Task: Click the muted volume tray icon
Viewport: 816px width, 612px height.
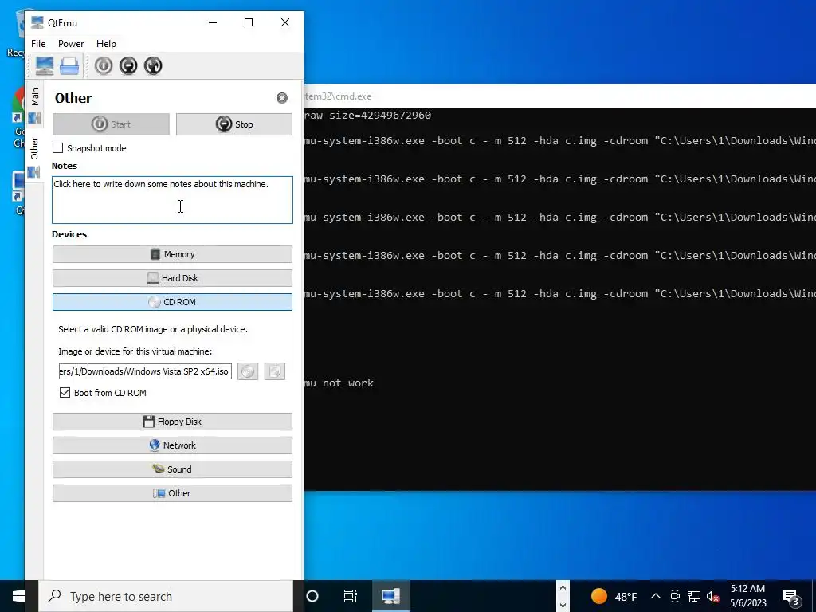Action: [x=712, y=597]
